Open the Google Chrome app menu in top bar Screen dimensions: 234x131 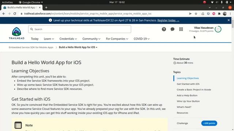pos(31,2)
